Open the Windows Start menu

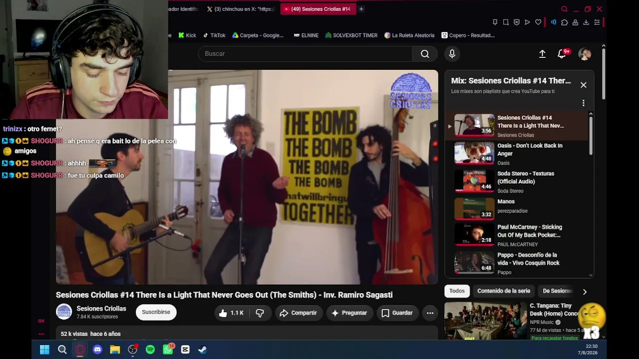(x=44, y=350)
